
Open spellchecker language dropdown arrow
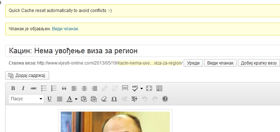pyautogui.click(x=141, y=88)
